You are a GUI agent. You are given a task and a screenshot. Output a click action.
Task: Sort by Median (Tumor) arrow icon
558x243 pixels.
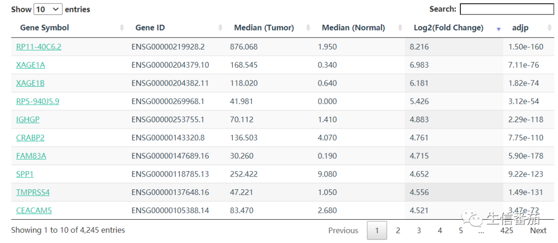(x=308, y=28)
